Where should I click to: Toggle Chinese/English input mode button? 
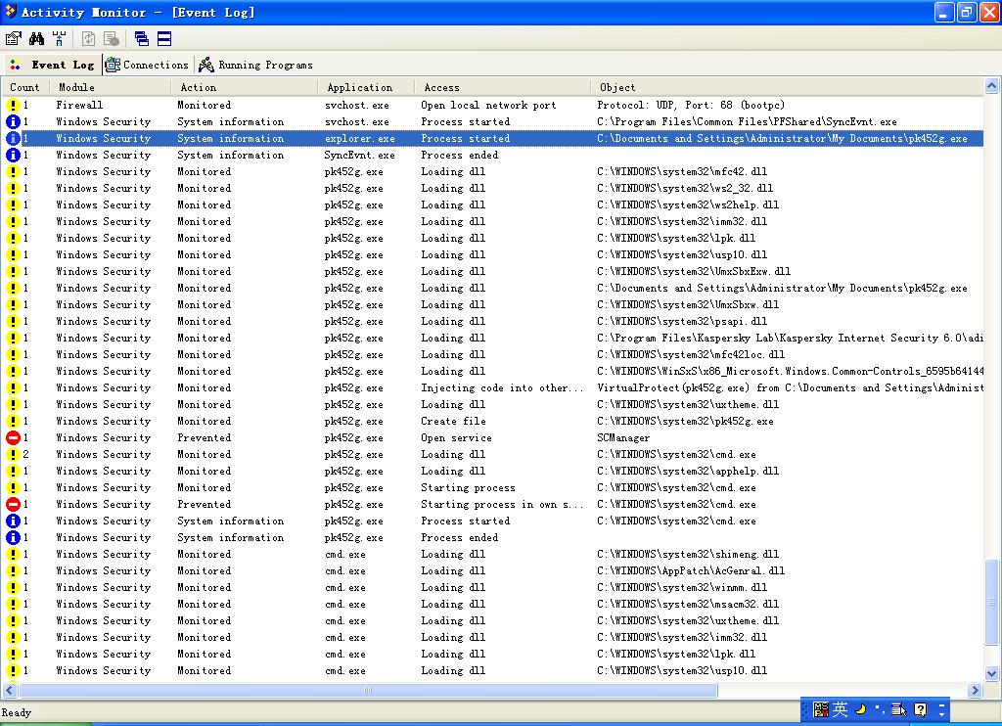pos(840,709)
